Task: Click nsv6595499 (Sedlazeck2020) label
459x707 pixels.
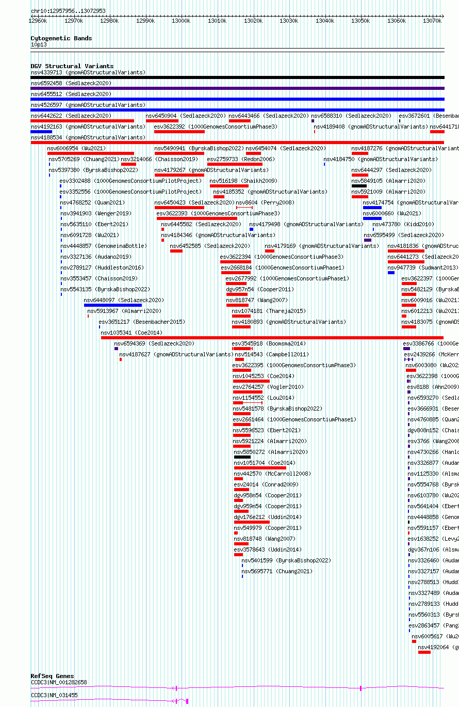Action: click(x=404, y=235)
